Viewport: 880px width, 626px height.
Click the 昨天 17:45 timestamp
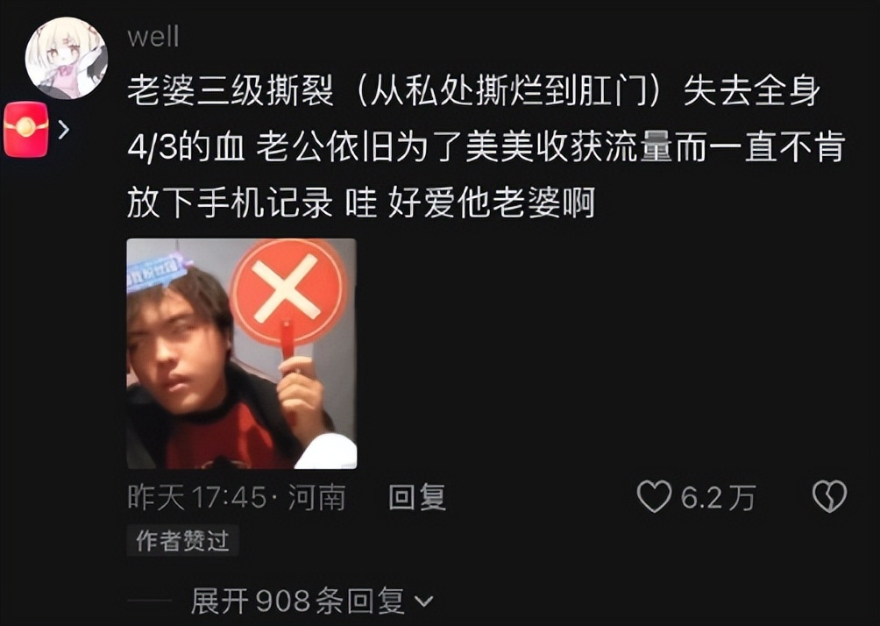tap(197, 497)
